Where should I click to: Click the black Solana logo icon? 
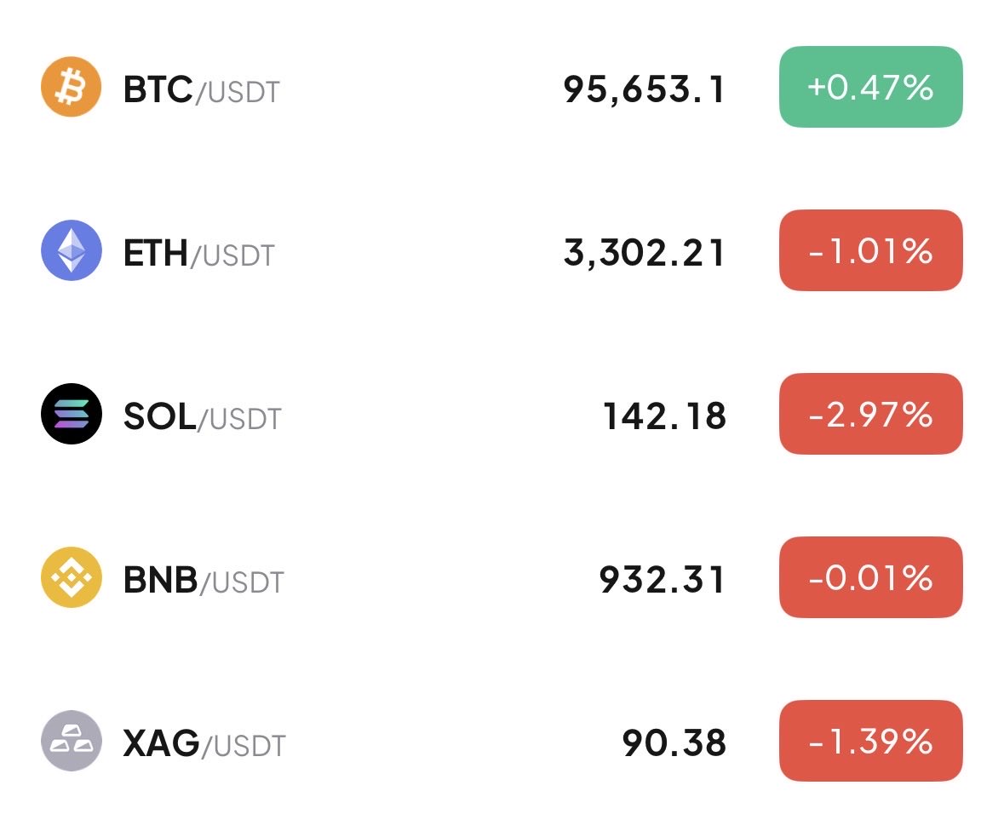(x=72, y=415)
